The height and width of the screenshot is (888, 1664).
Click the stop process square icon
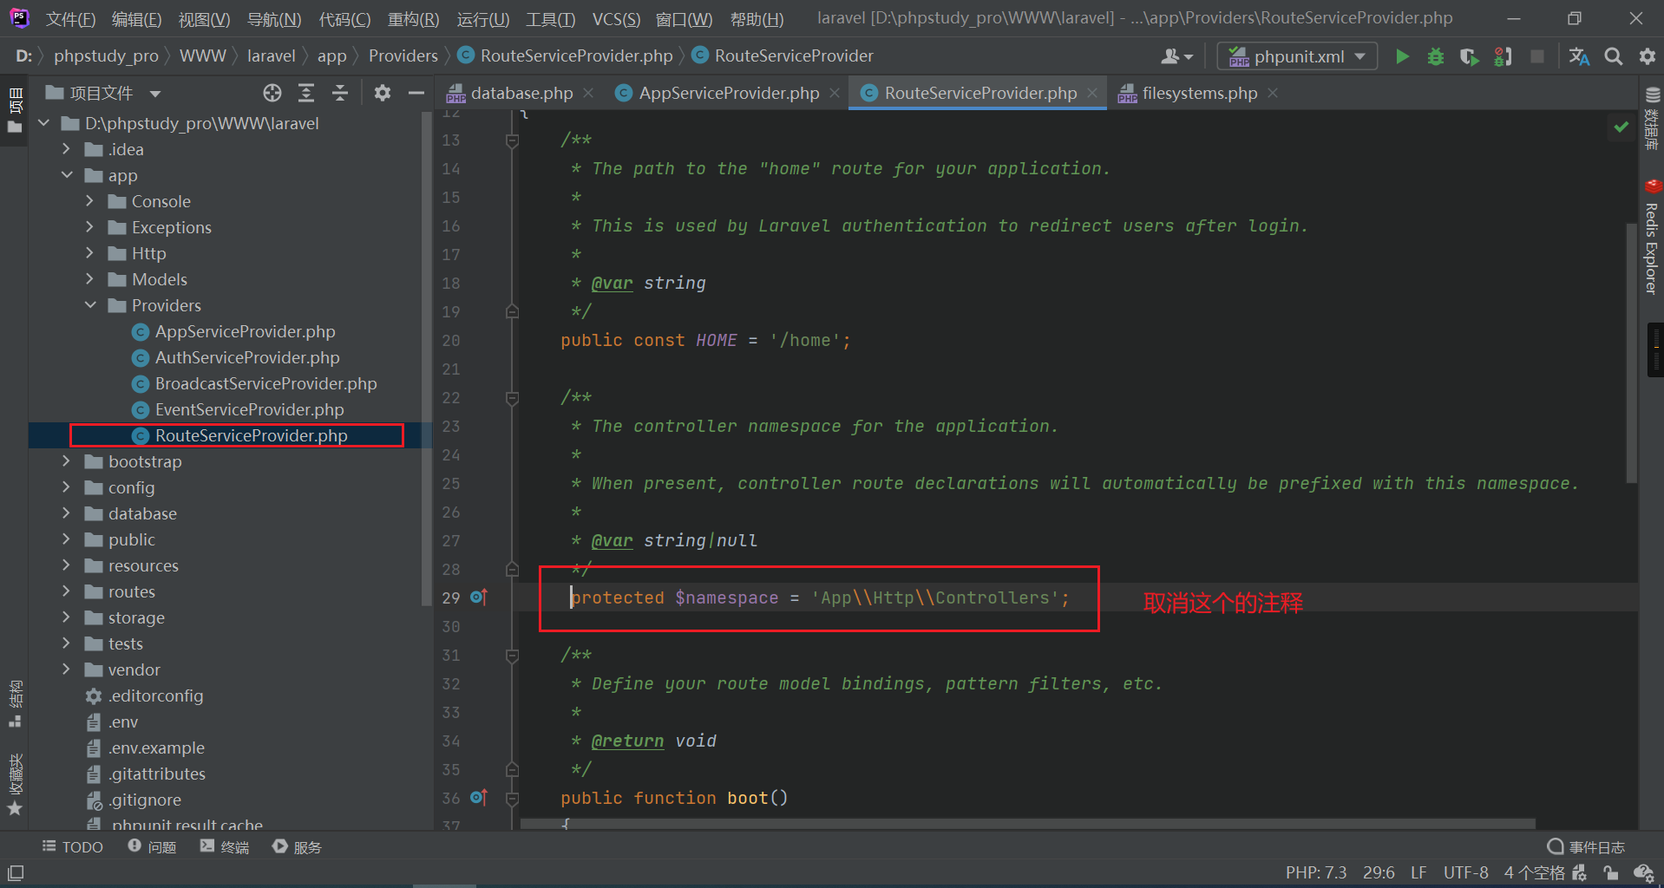(x=1537, y=56)
